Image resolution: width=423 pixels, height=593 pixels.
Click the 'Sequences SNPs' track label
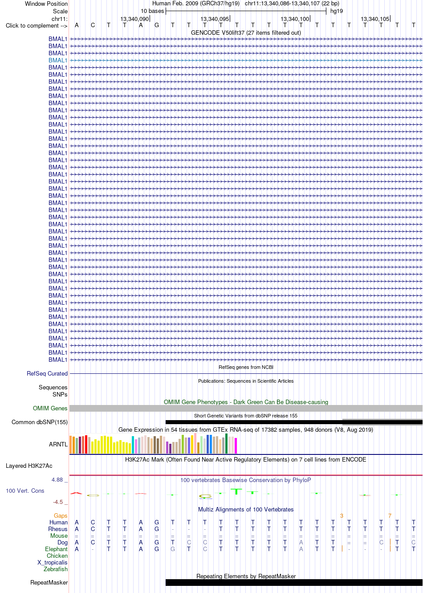tap(53, 391)
